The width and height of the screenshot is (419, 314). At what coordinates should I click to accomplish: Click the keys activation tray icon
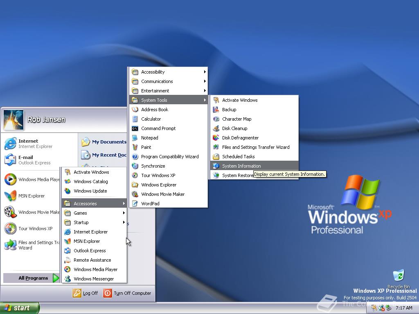pyautogui.click(x=374, y=308)
